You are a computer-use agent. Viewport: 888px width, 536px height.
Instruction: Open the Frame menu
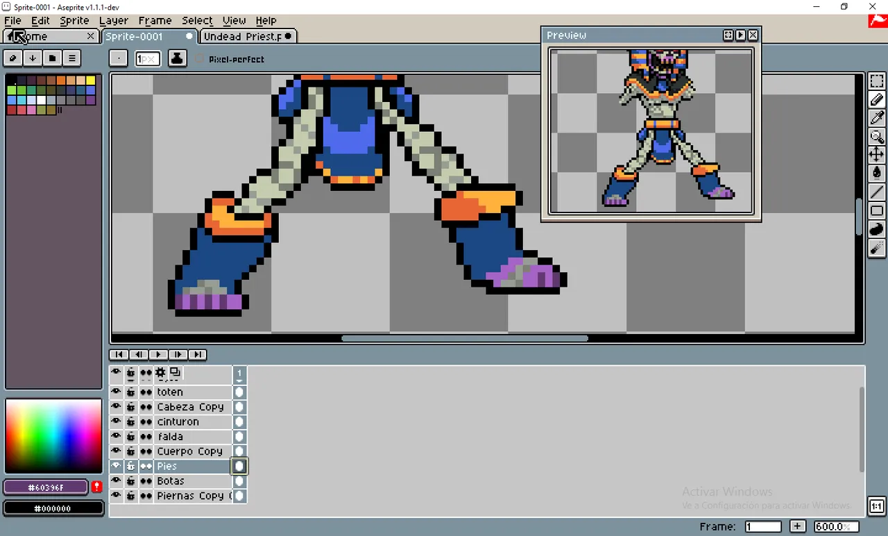(x=155, y=21)
